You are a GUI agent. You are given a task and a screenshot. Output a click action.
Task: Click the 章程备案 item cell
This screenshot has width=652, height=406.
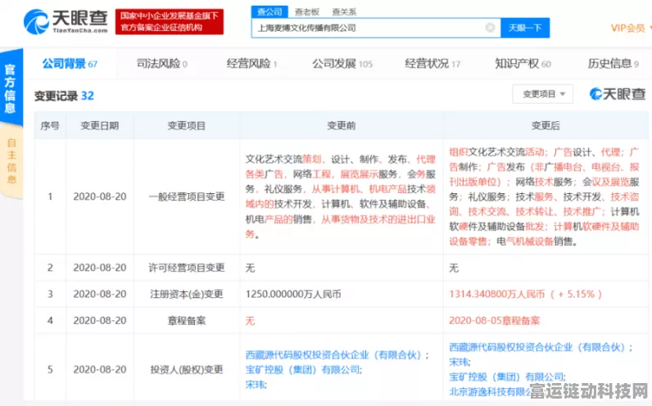click(187, 321)
